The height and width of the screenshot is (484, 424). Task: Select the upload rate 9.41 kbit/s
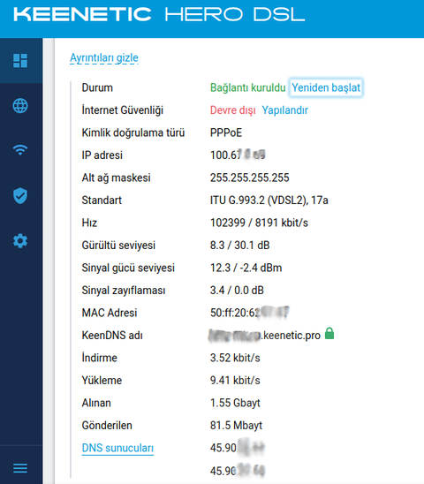pyautogui.click(x=235, y=381)
